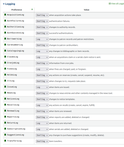Click the BorrowersLog preference name
The height and width of the screenshot is (147, 124).
(x=14, y=39)
